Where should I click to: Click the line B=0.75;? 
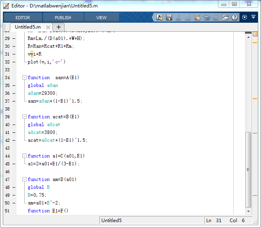(37, 195)
